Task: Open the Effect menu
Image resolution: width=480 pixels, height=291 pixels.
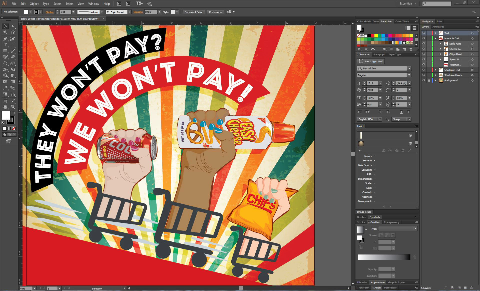Action: tap(70, 4)
